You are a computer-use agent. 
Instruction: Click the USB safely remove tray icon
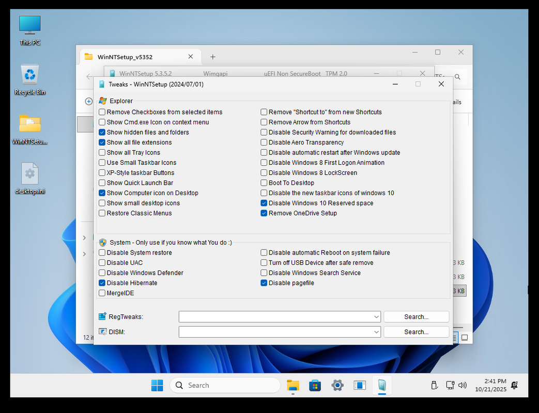(x=435, y=385)
